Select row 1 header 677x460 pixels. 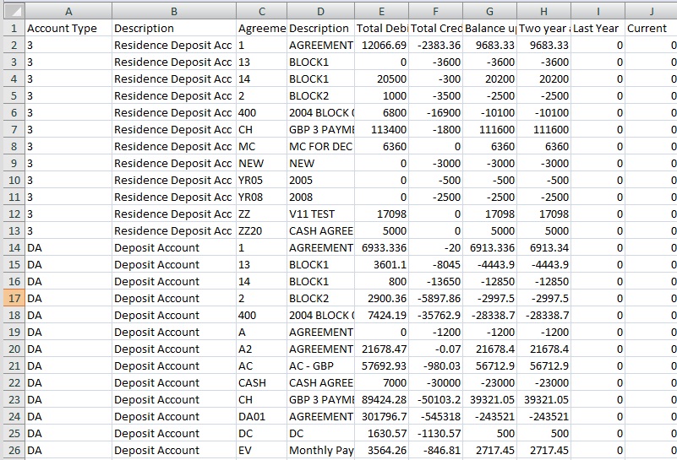[13, 29]
